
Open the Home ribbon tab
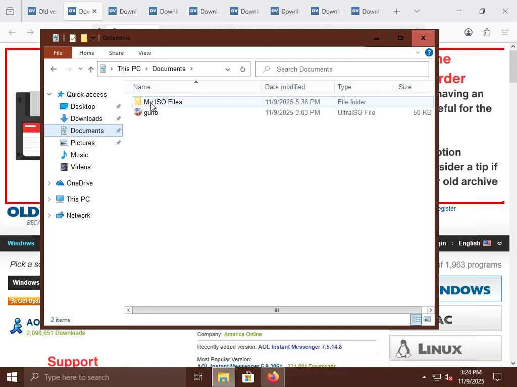pos(87,53)
